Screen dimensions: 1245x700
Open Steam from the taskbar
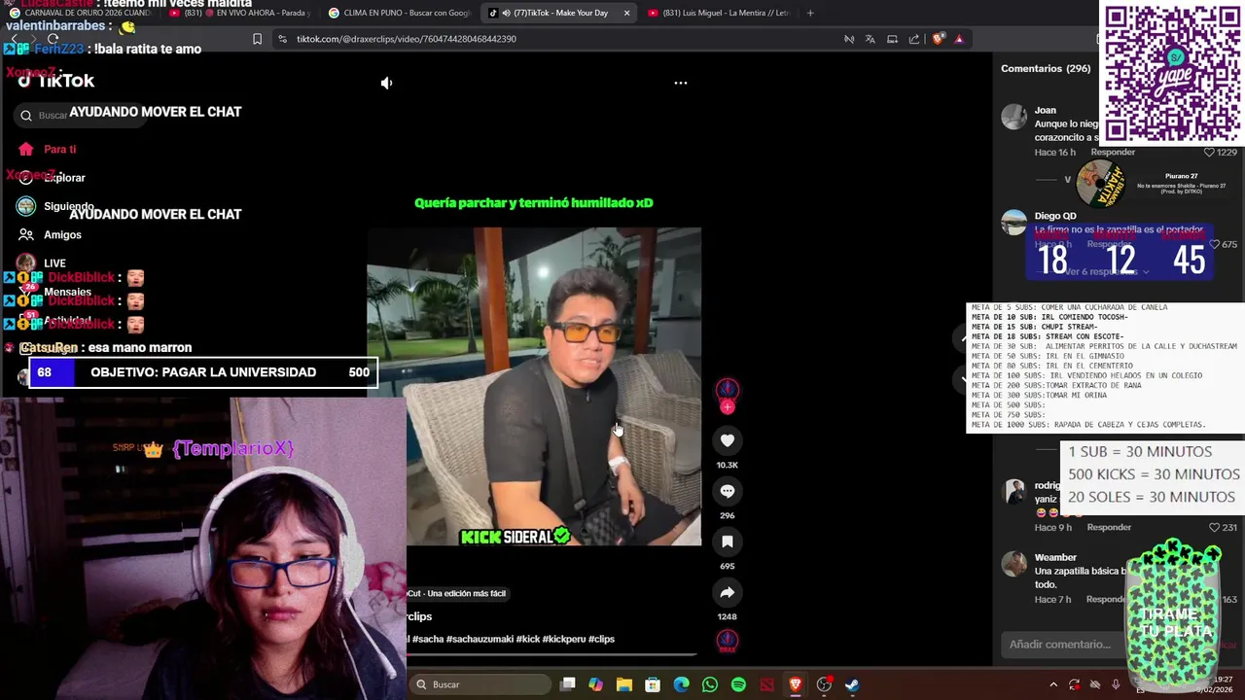852,684
